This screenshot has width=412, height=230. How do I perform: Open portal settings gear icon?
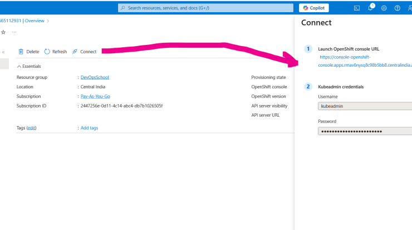click(384, 8)
